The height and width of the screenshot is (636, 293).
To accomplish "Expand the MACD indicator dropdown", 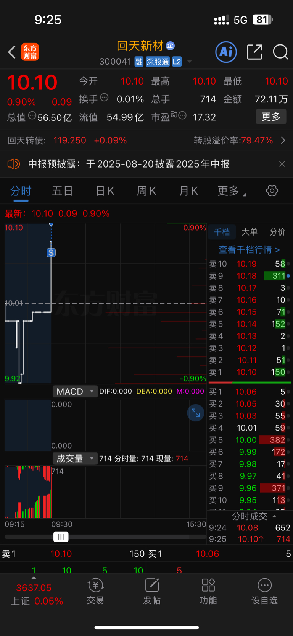I will pos(75,391).
